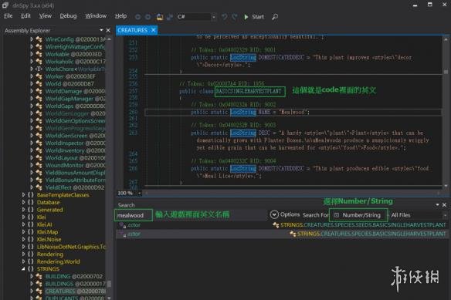The image size is (451, 300).
Task: Click the Klei namespace braces icon
Action: pos(30,217)
